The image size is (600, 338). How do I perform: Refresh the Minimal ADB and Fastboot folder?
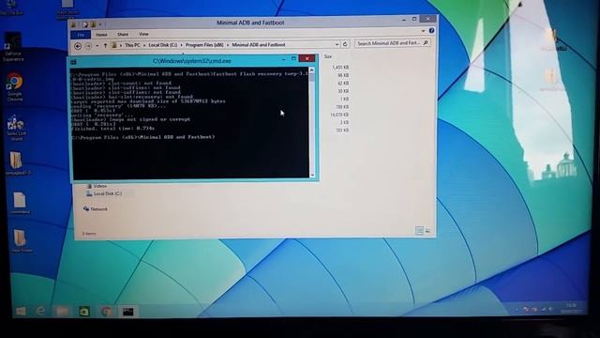[x=345, y=44]
